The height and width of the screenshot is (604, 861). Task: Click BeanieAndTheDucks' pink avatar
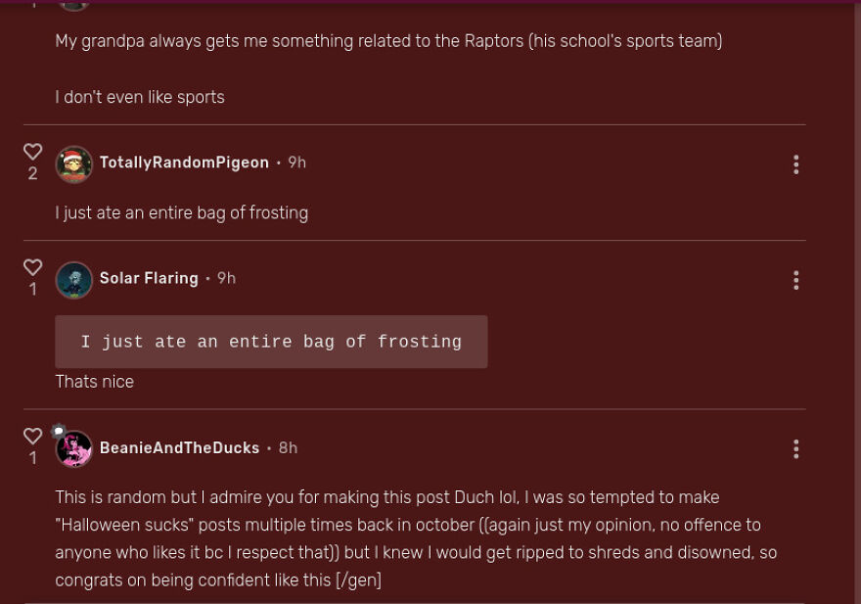coord(74,448)
